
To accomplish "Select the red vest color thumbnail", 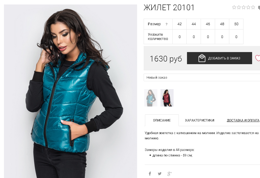I will coord(167,98).
